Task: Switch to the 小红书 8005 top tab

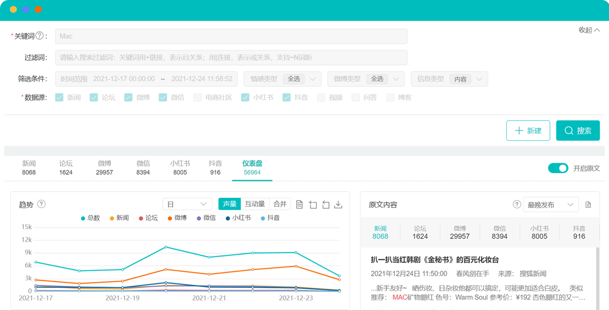Action: click(x=180, y=168)
